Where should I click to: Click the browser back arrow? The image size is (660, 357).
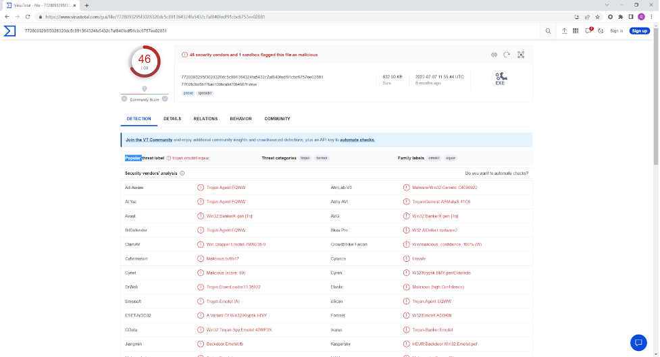(x=7, y=17)
